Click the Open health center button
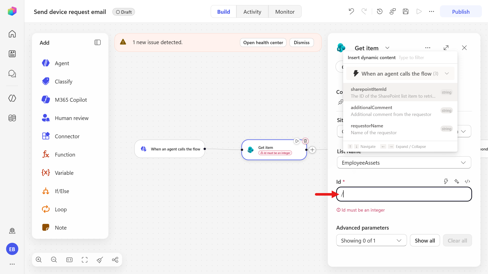This screenshot has height=274, width=488. tap(263, 43)
